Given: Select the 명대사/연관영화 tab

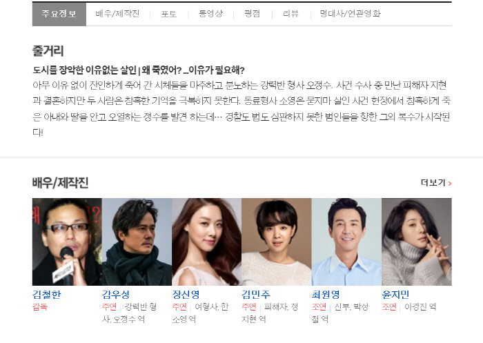Looking at the screenshot, I should [x=351, y=14].
